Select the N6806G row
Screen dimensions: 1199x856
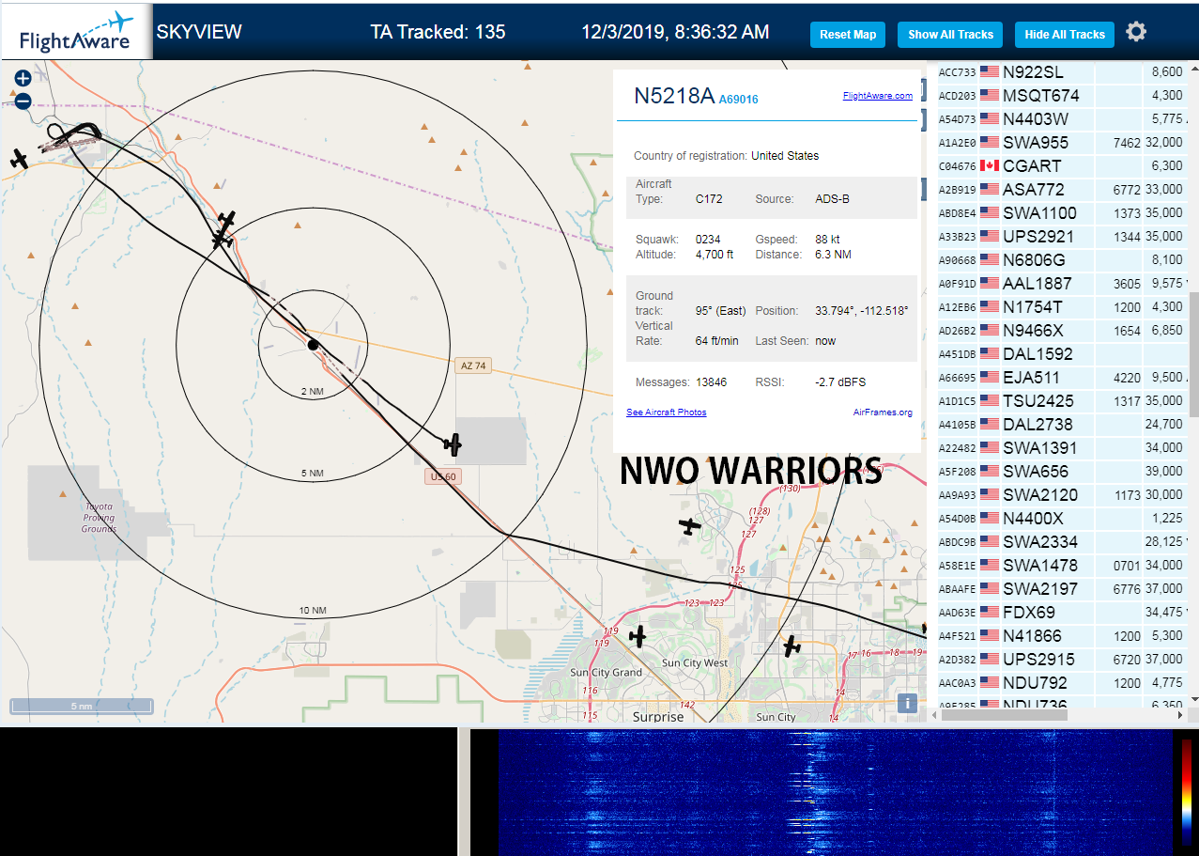[x=1063, y=260]
